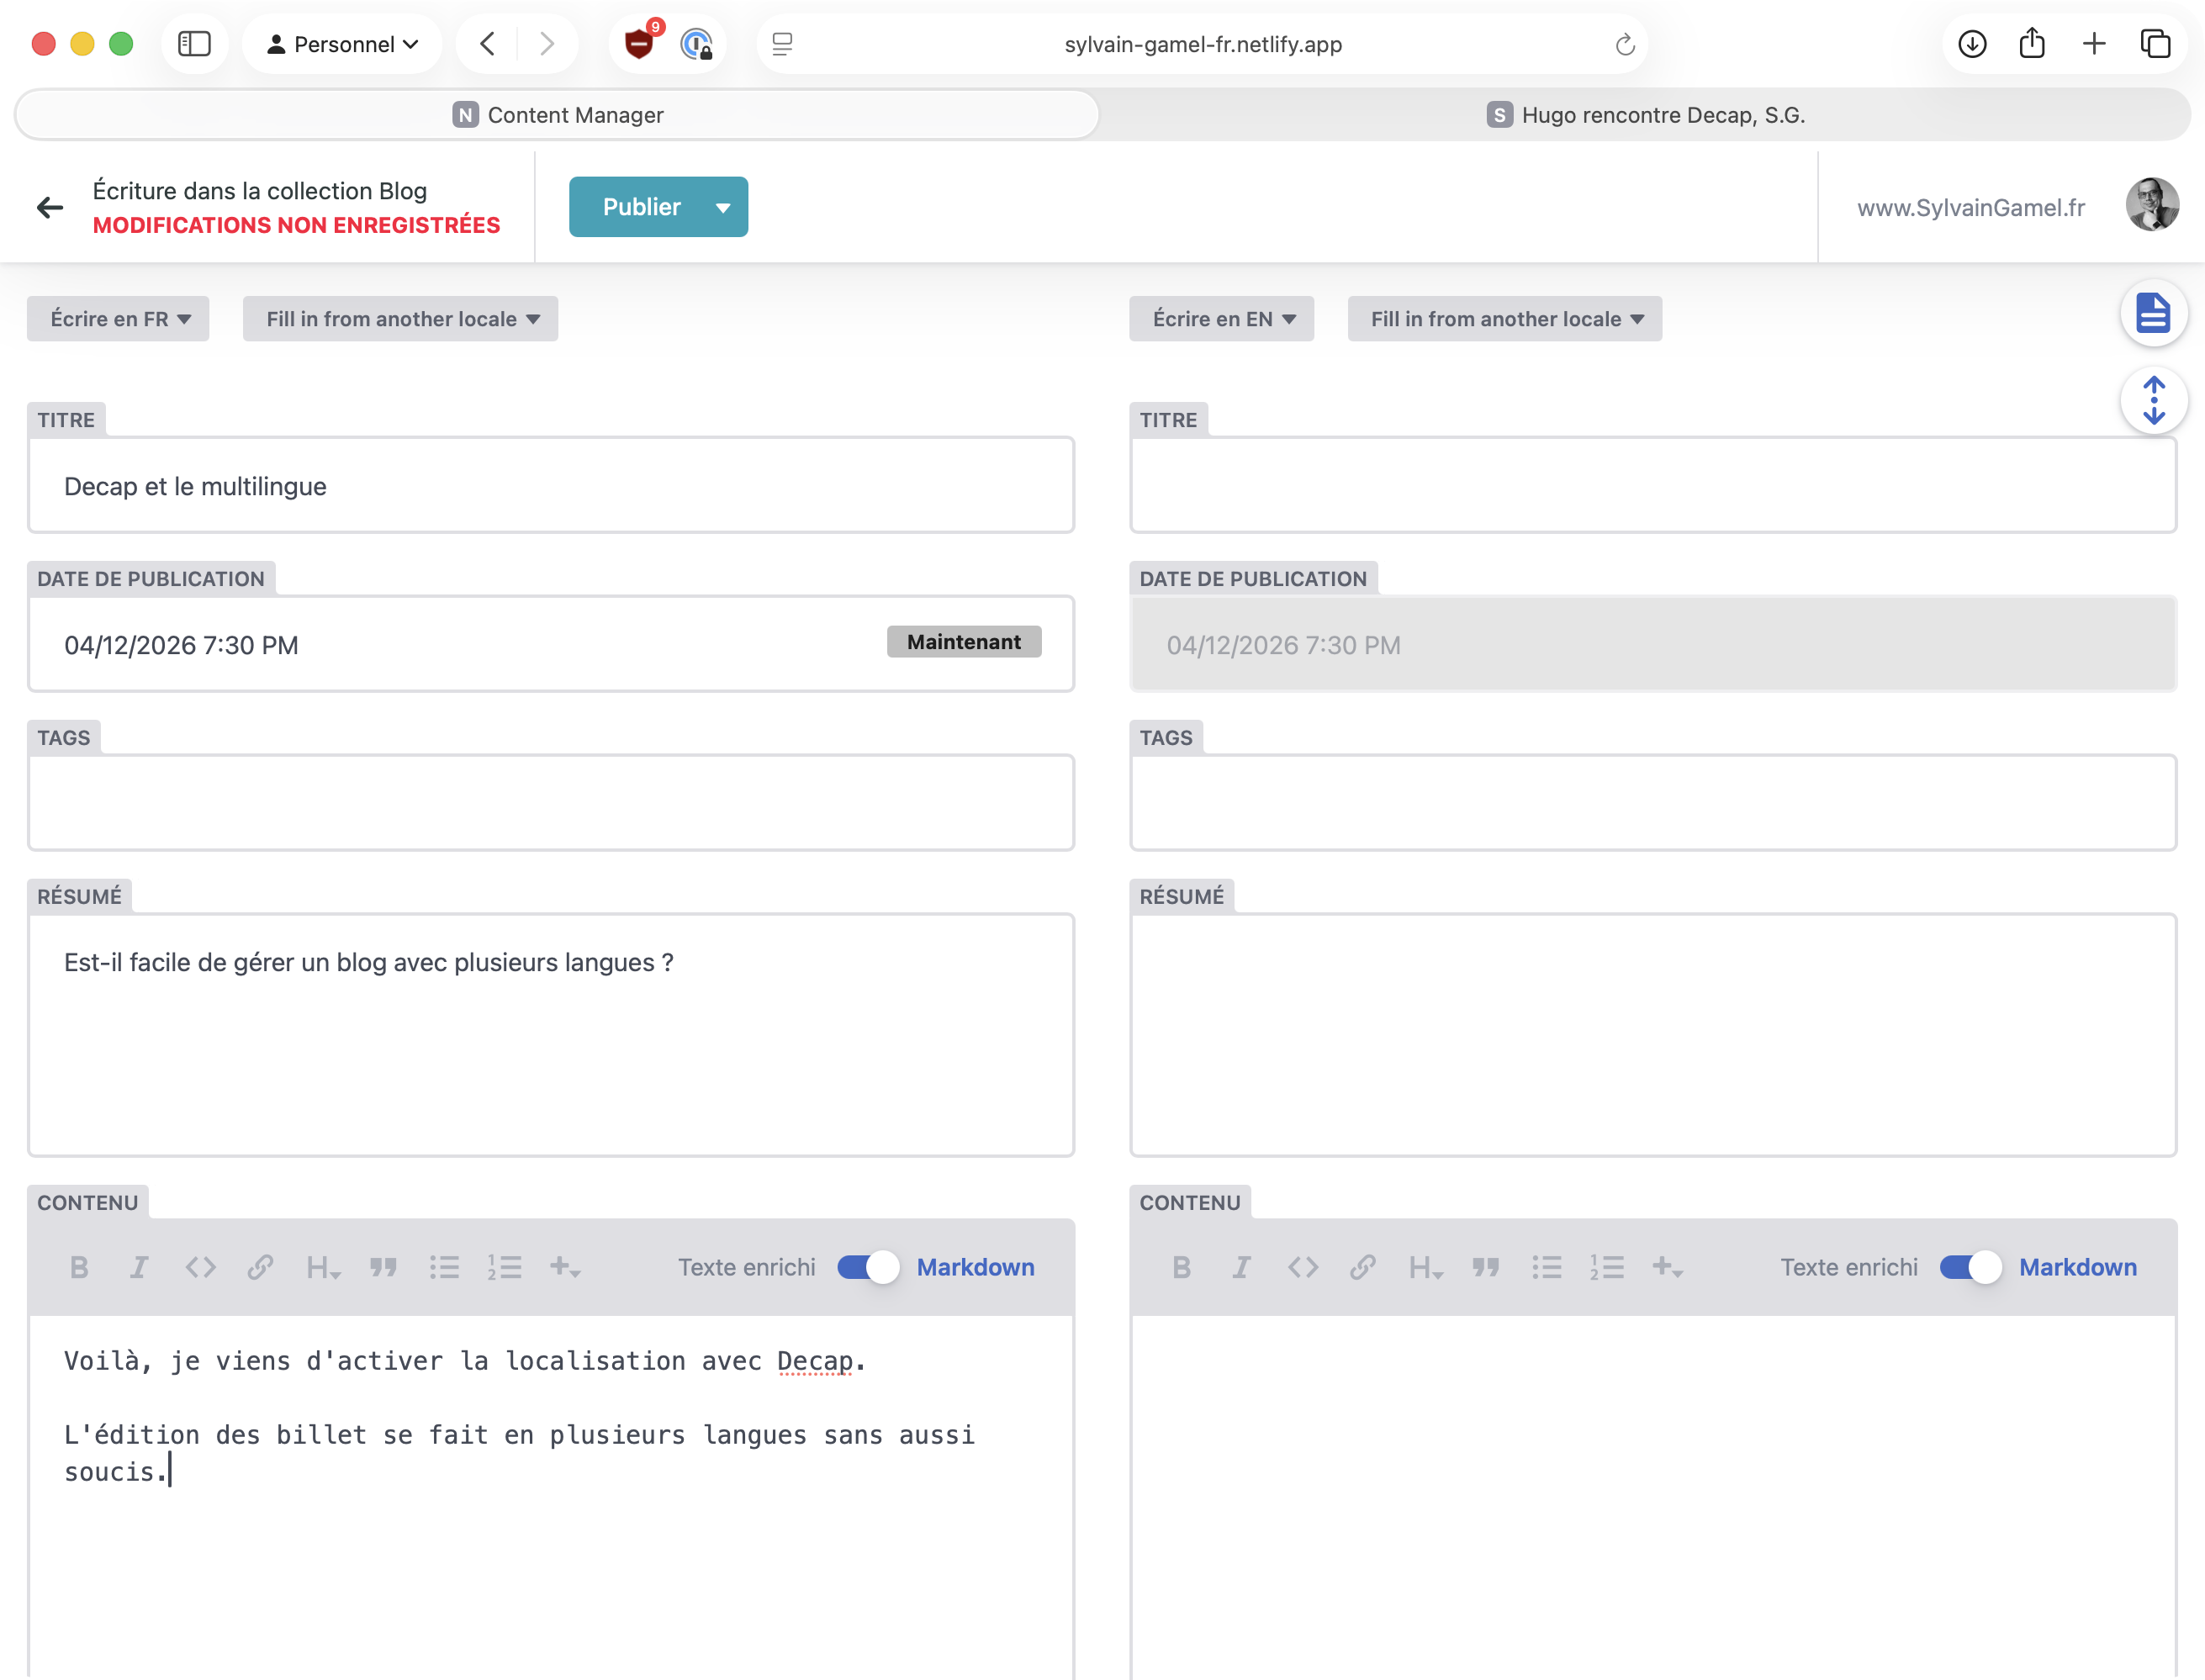This screenshot has width=2205, height=1680.
Task: Apply italic formatting in French content toolbar
Action: (x=139, y=1267)
